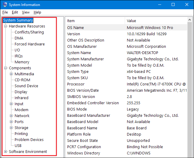Expand the Ports tree node
This screenshot has width=194, height=158.
pos(11,122)
